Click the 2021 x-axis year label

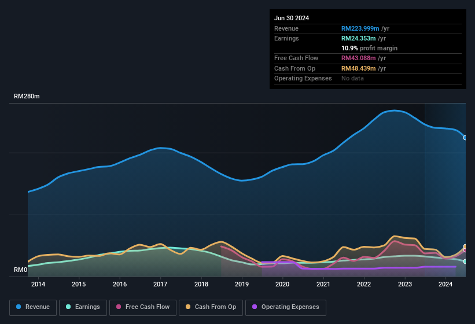point(323,284)
